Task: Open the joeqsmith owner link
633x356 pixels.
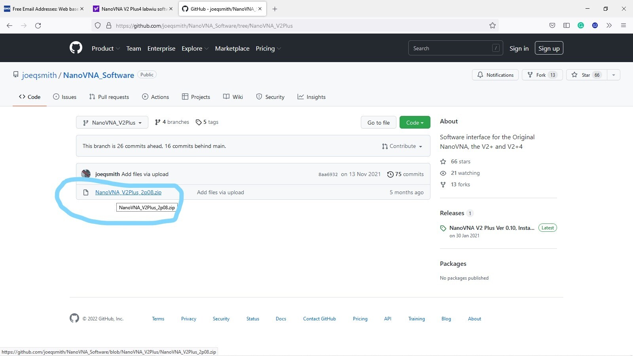Action: 39,75
